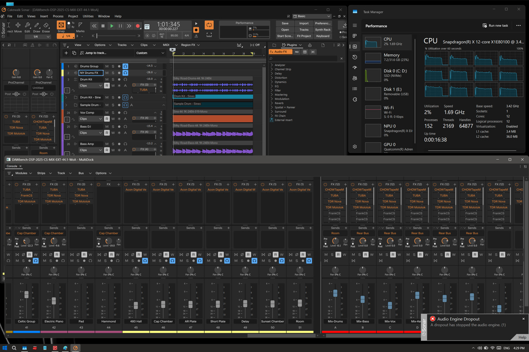Open App history in Task Manager sidebar
This screenshot has width=529, height=352.
(355, 57)
